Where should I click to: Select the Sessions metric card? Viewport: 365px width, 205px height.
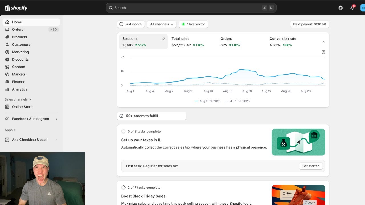[x=143, y=42]
